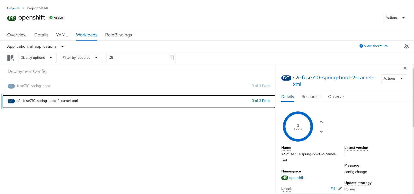Click the topology view icon
This screenshot has width=414, height=194.
point(407,46)
